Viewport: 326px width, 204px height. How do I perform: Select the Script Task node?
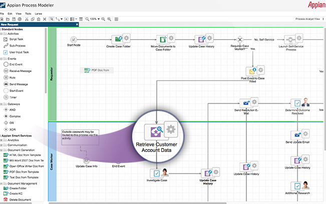tap(14, 39)
